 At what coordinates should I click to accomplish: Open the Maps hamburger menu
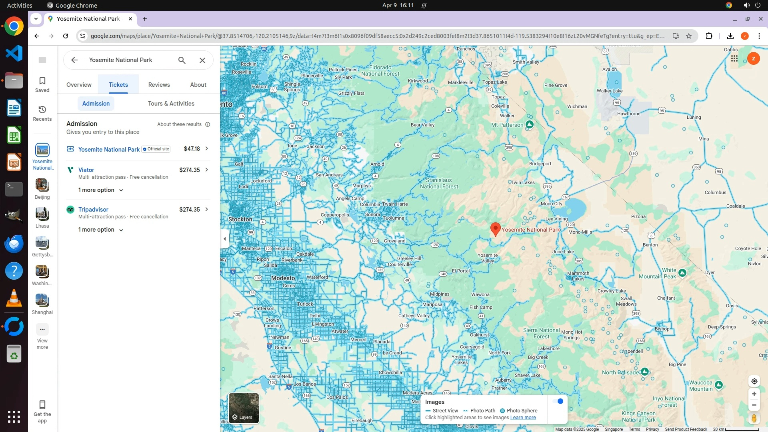(42, 60)
